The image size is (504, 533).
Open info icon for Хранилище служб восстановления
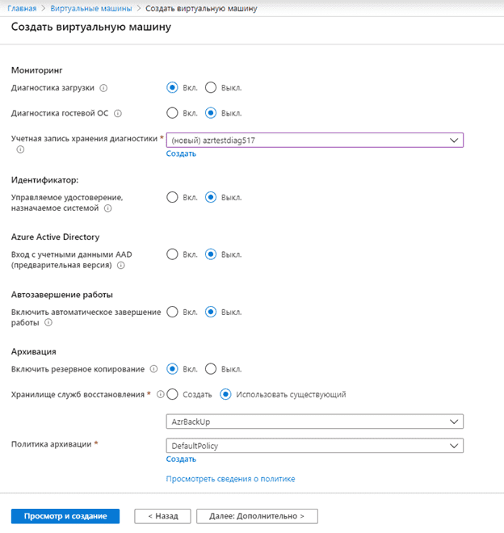pyautogui.click(x=160, y=394)
